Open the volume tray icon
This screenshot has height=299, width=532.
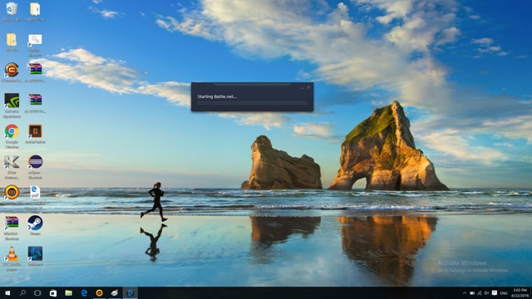pyautogui.click(x=487, y=293)
